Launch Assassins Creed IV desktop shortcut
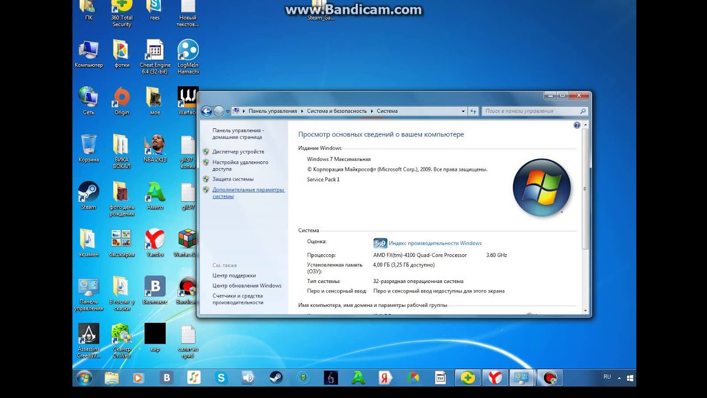Image resolution: width=707 pixels, height=398 pixels. (x=88, y=341)
